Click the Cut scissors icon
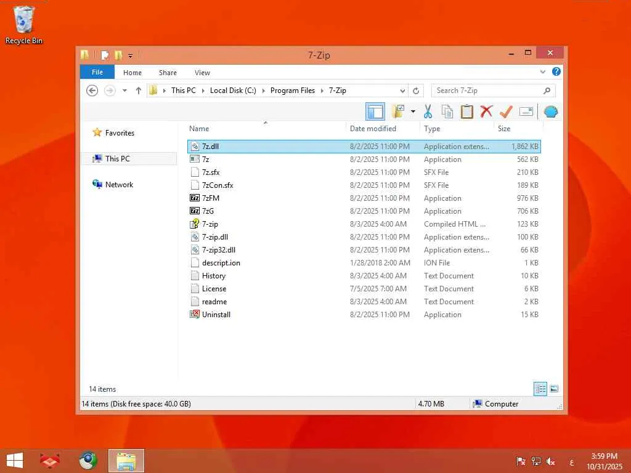631x473 pixels. pos(428,111)
